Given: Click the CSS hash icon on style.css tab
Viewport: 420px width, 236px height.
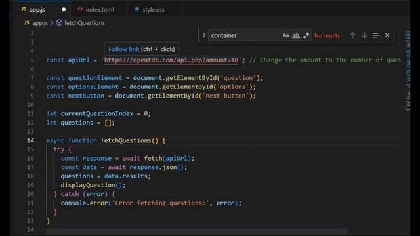Looking at the screenshot, I should (x=137, y=9).
